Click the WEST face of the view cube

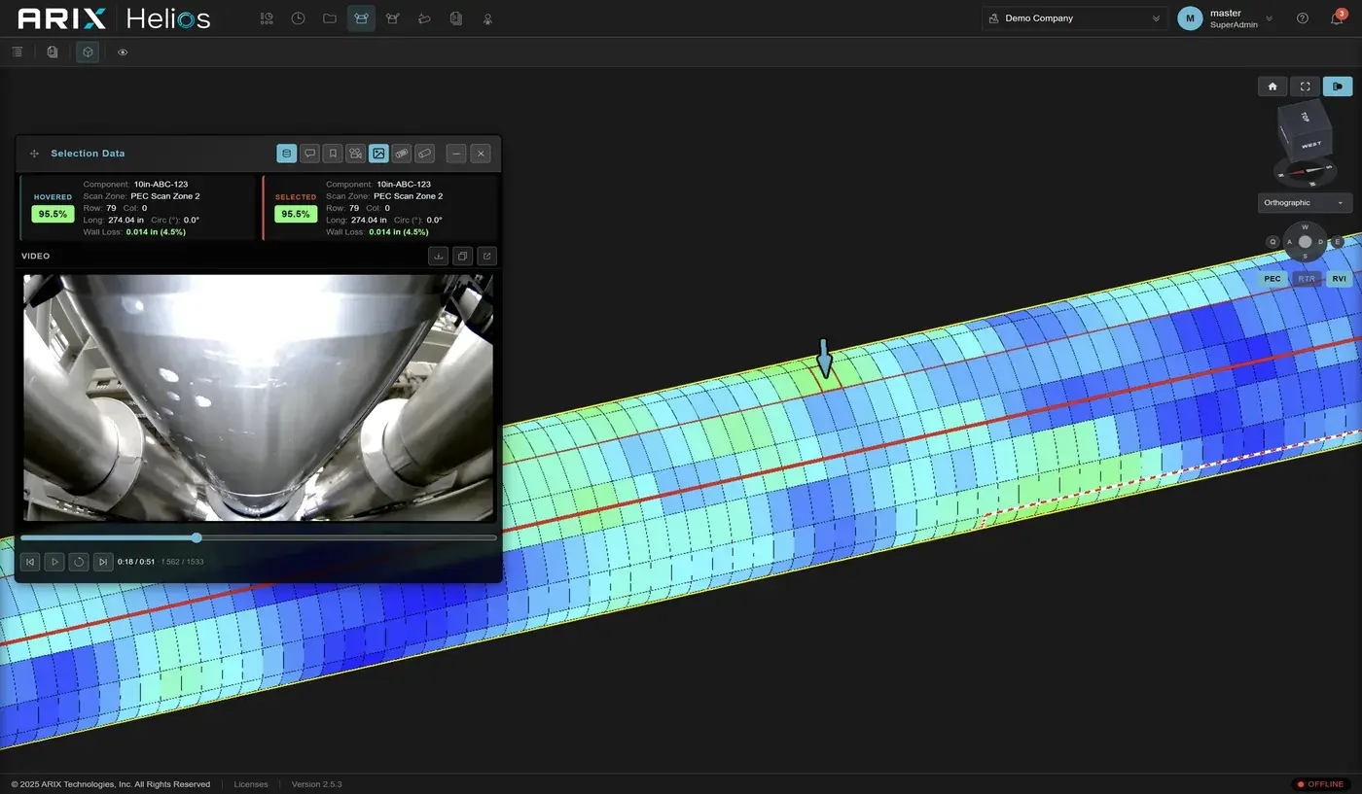tap(1311, 146)
